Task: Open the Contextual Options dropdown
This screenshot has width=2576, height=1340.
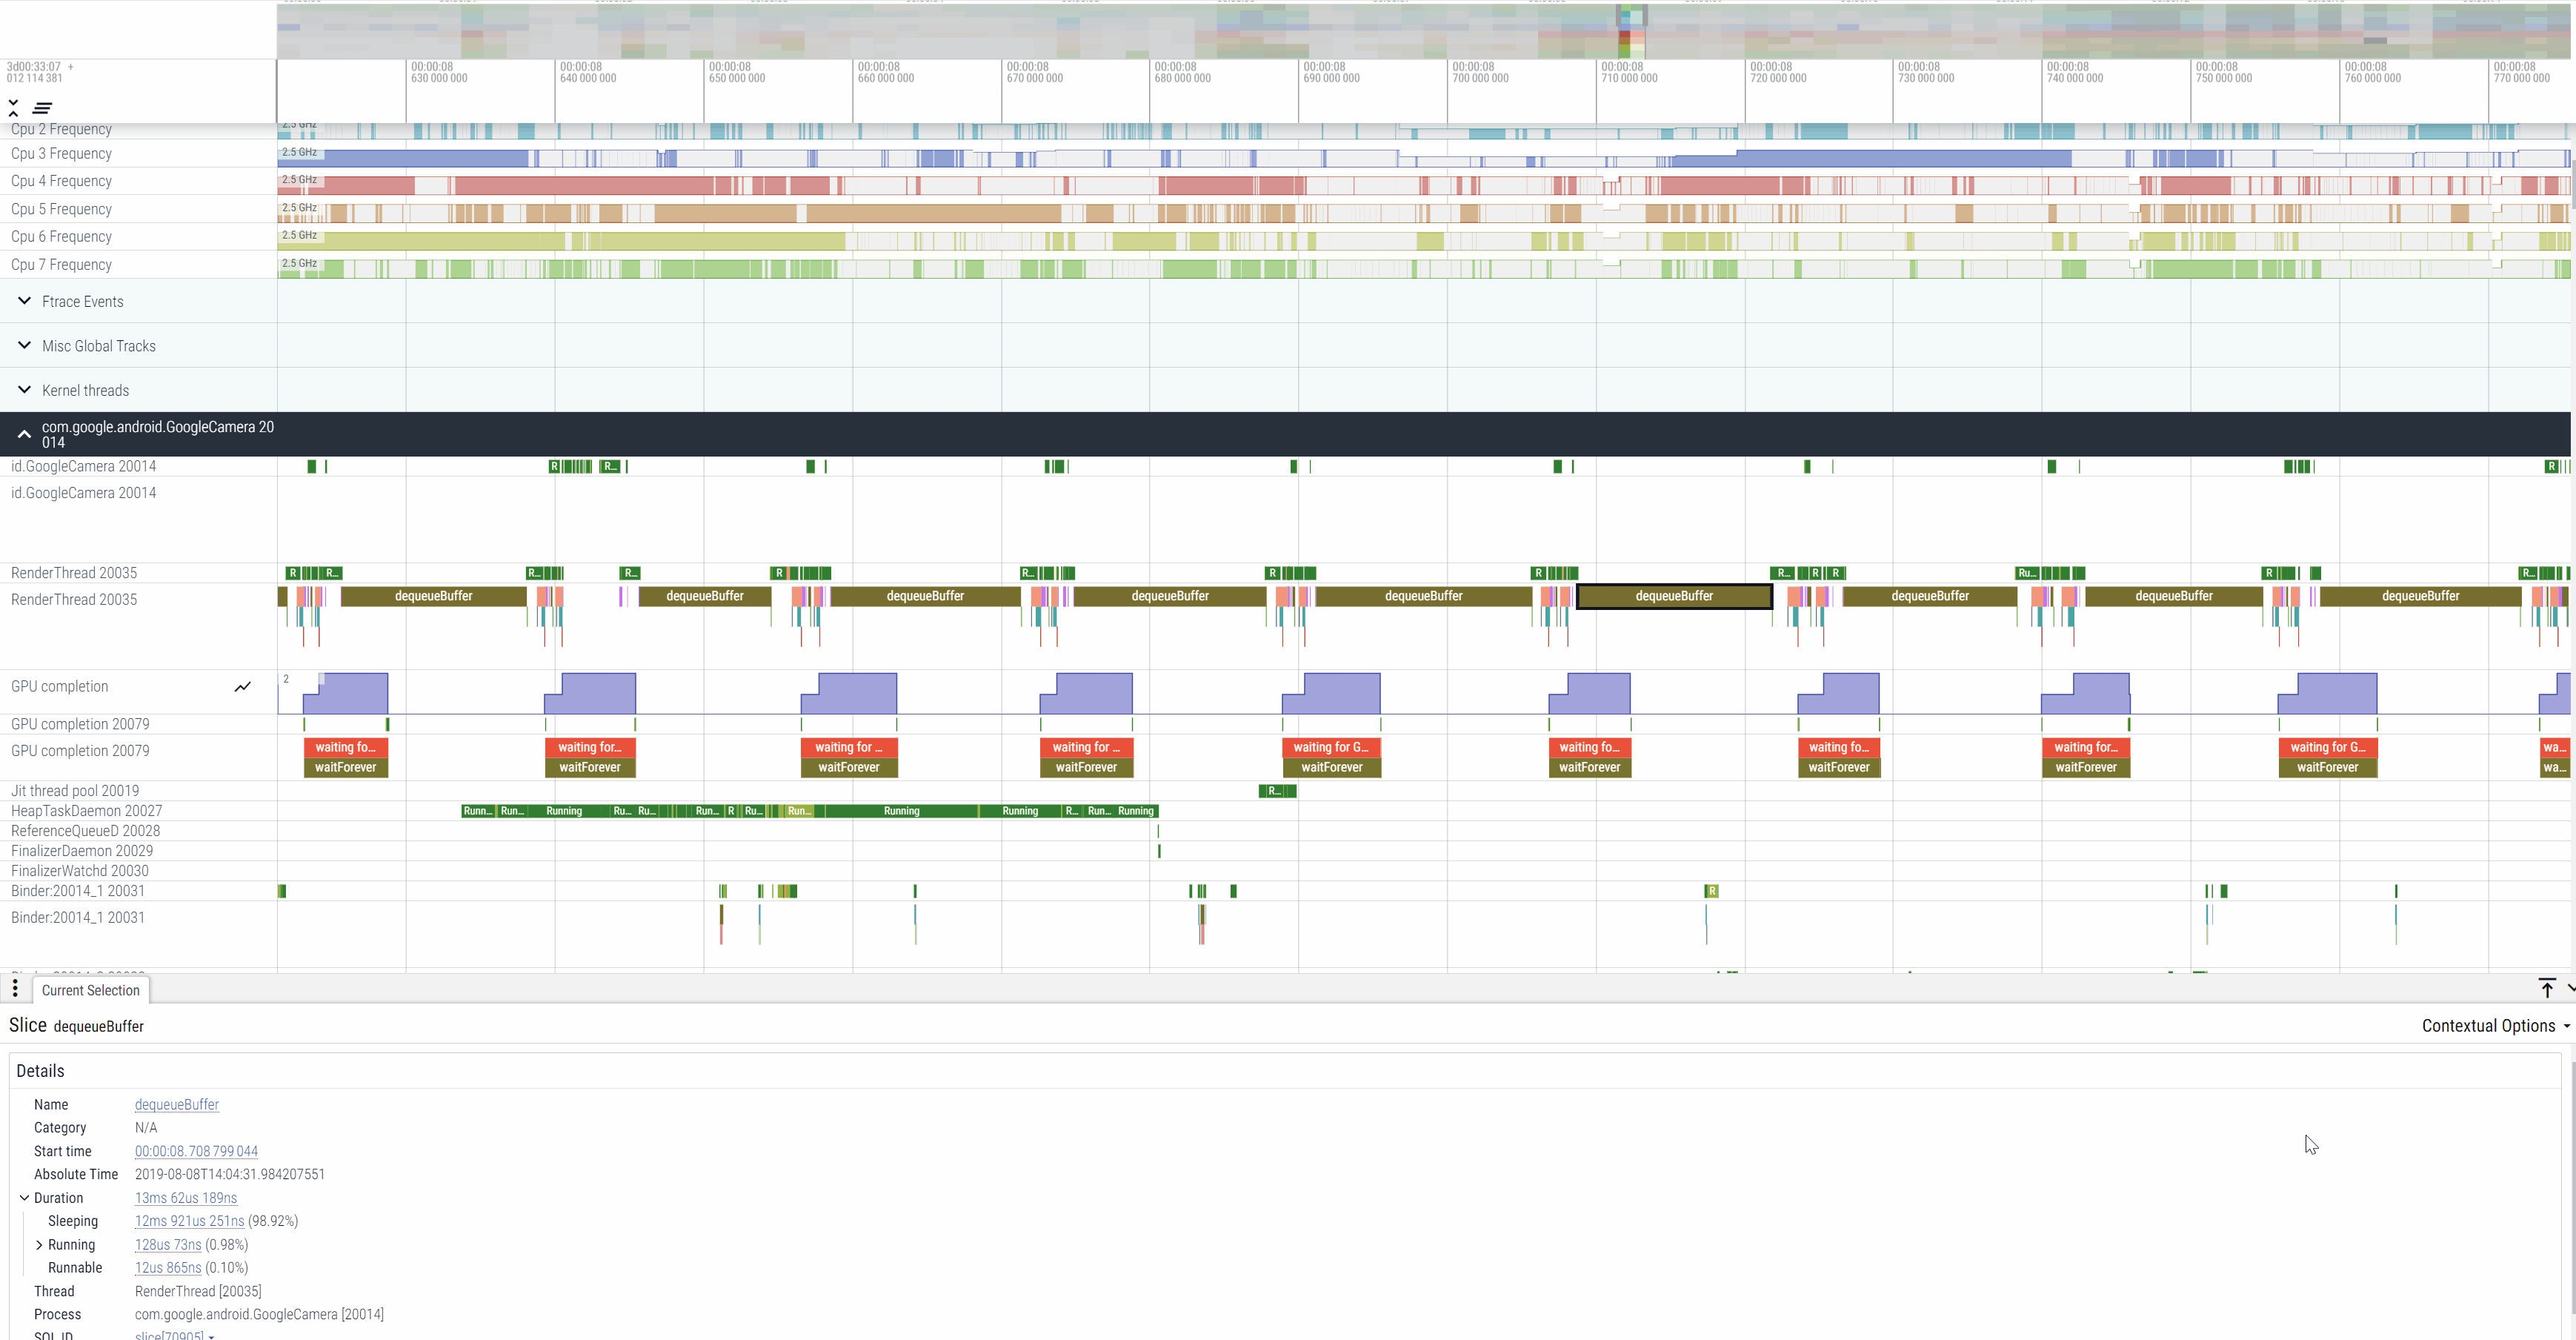Action: [x=2495, y=1026]
